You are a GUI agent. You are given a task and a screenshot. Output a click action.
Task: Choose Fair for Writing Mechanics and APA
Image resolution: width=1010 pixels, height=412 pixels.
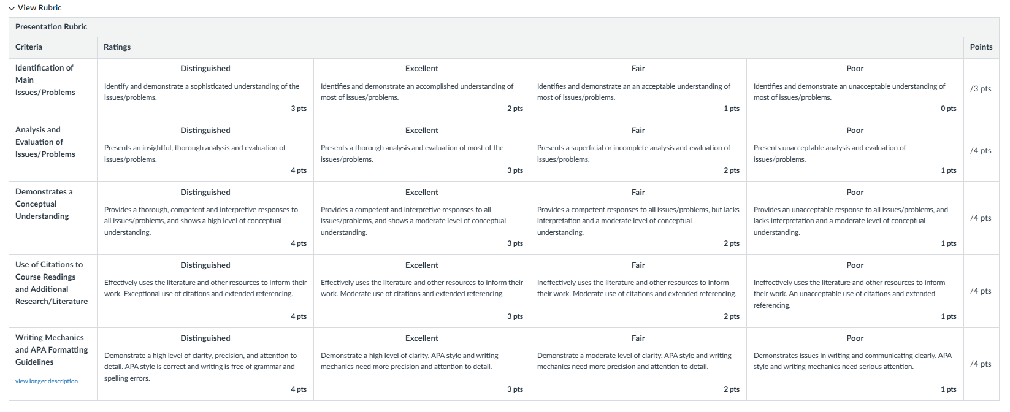pyautogui.click(x=638, y=364)
